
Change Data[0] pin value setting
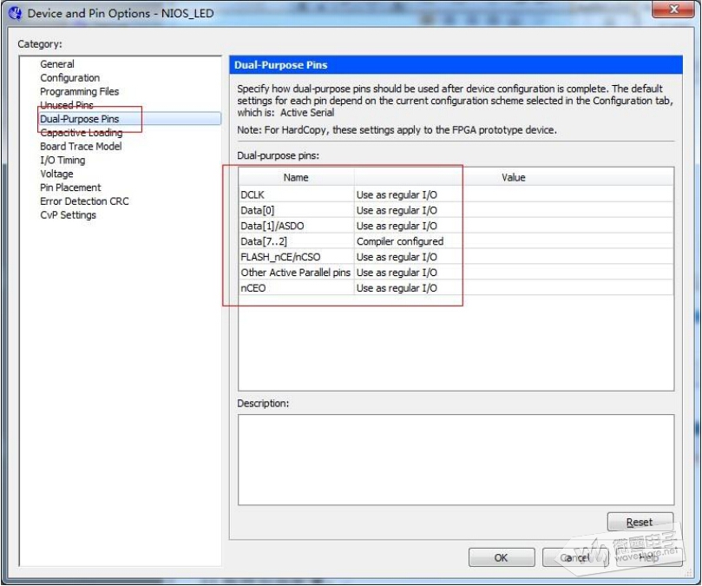tap(512, 210)
